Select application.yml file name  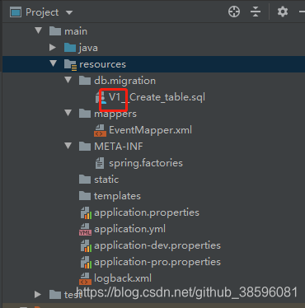[x=130, y=229]
